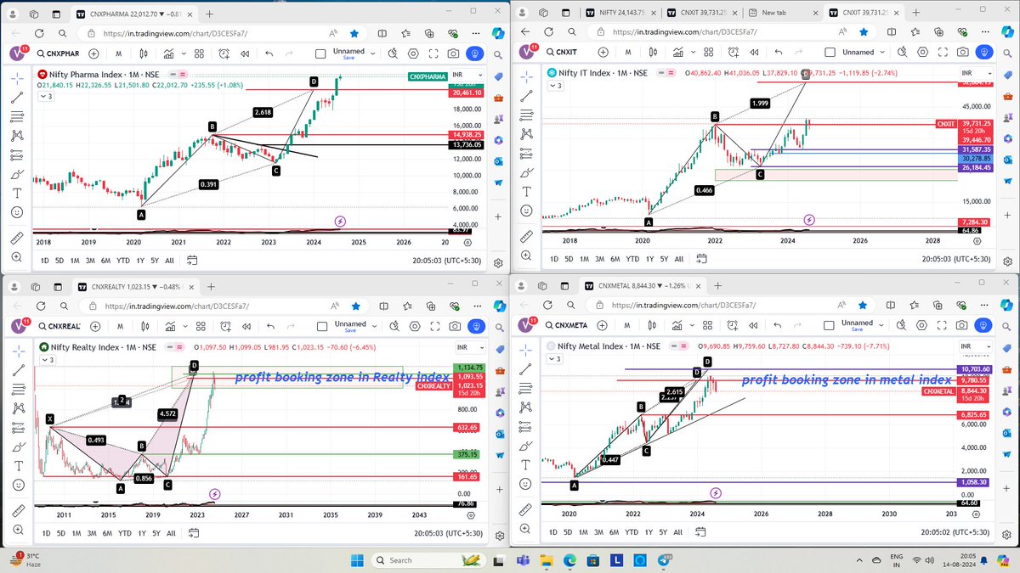Open Unnamed layout dropdown arrow in Pharma window

(x=371, y=53)
